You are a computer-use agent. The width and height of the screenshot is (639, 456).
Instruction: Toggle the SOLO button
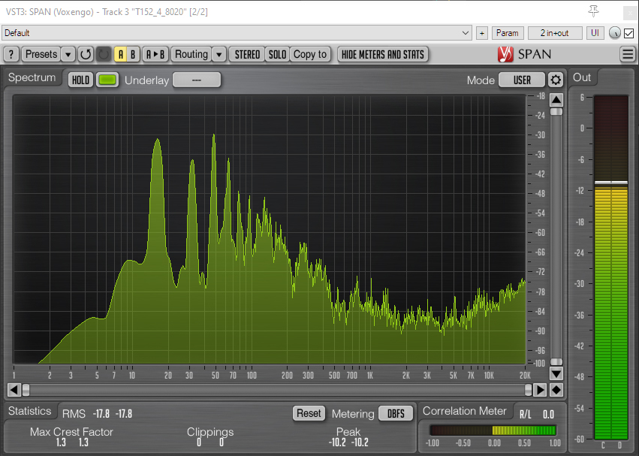point(277,54)
